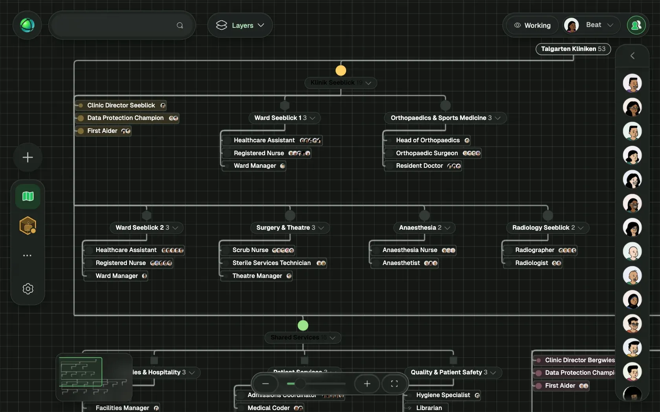Select the map view icon

(28, 196)
